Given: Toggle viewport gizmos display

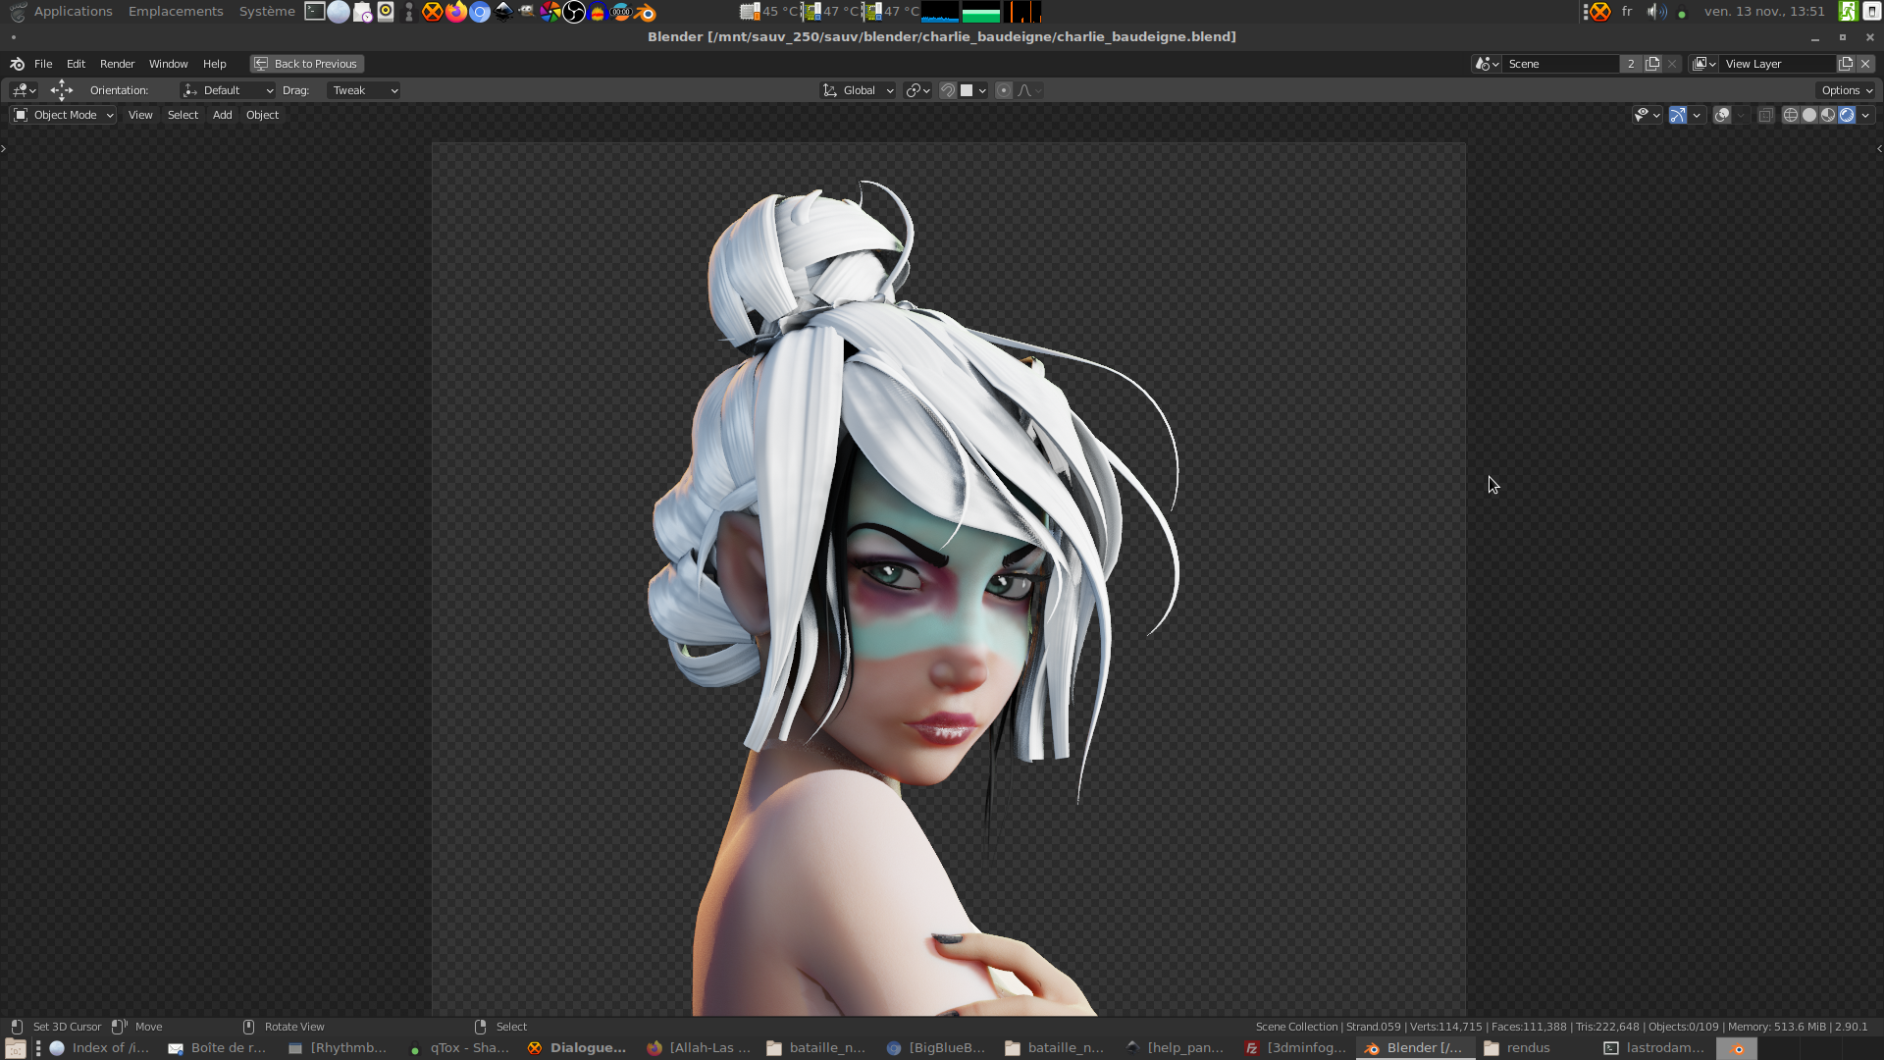Looking at the screenshot, I should [1678, 115].
